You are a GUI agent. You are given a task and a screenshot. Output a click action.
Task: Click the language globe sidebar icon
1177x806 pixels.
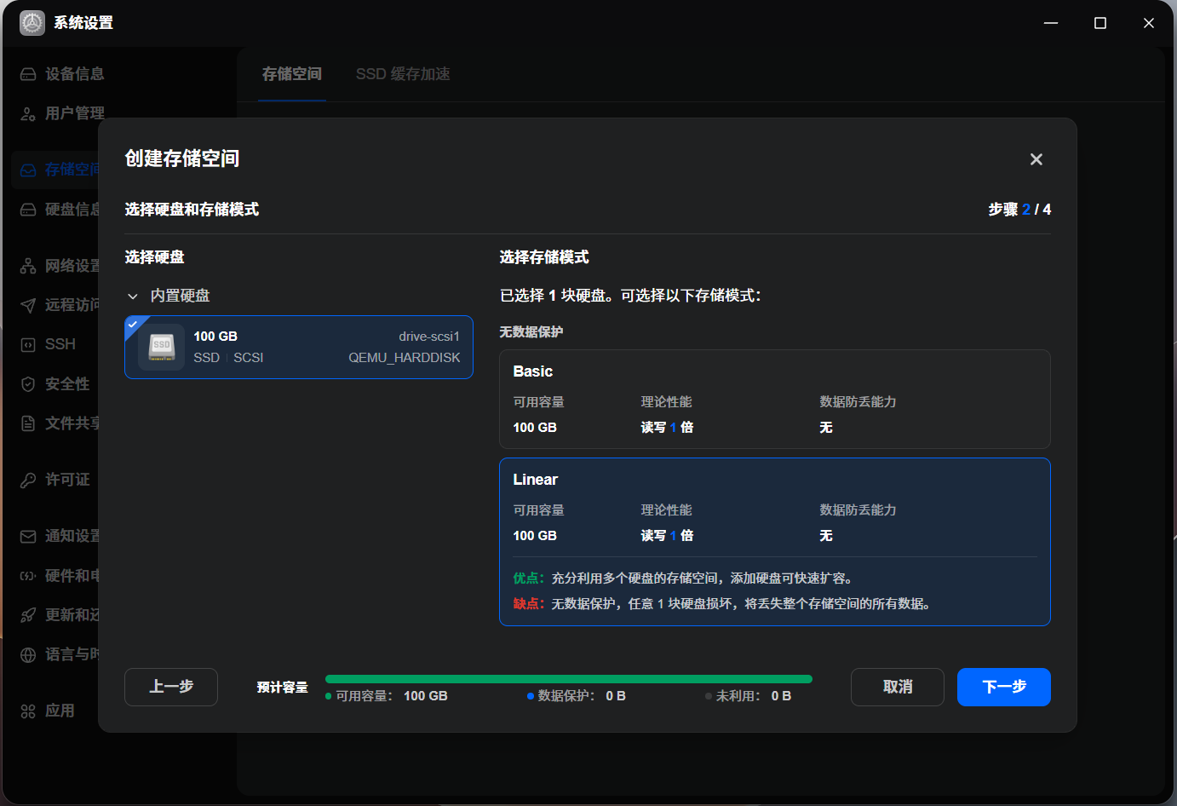(28, 654)
